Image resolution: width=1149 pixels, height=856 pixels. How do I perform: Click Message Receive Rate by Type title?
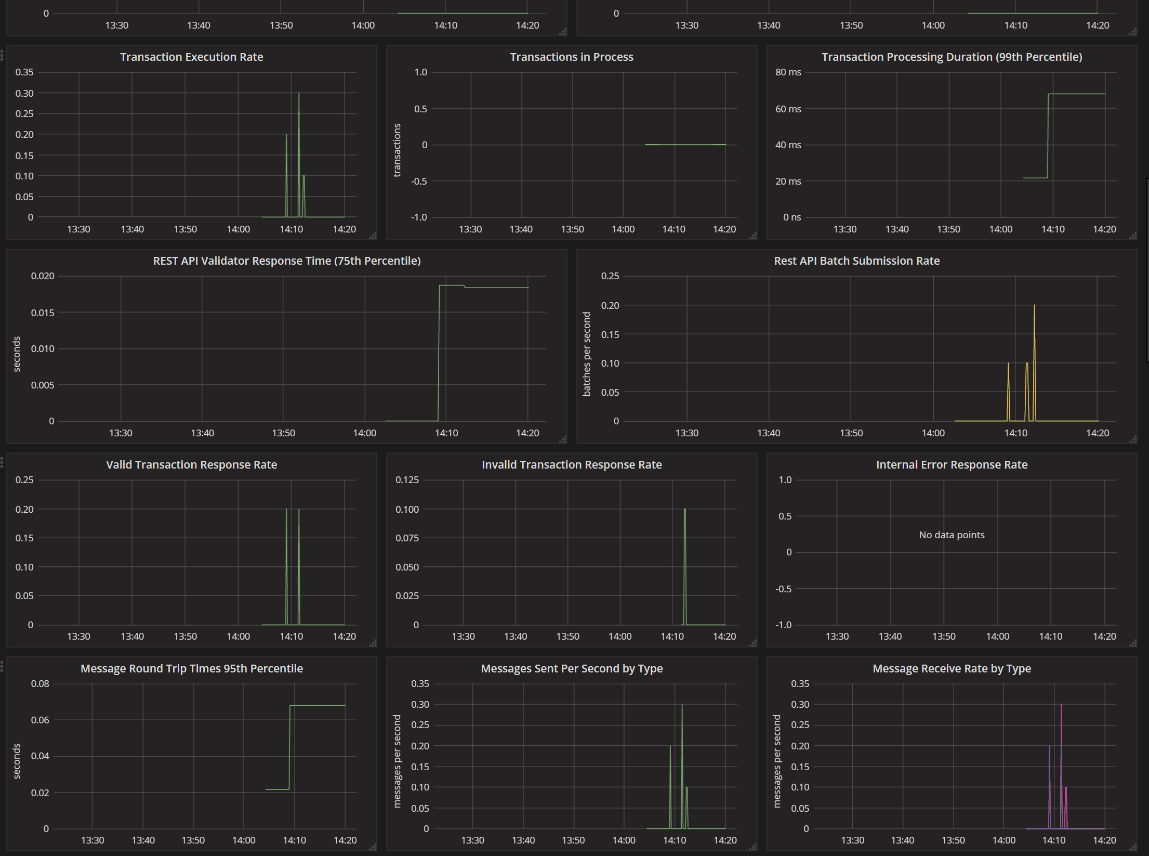click(x=952, y=668)
